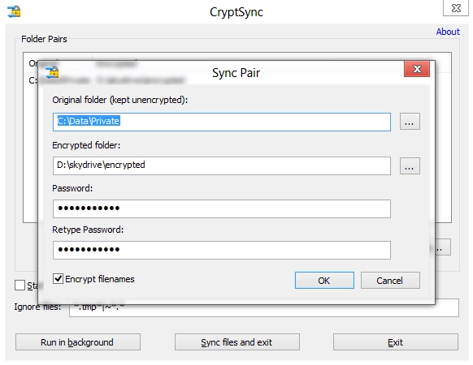Exit the CryptSync application

click(396, 341)
